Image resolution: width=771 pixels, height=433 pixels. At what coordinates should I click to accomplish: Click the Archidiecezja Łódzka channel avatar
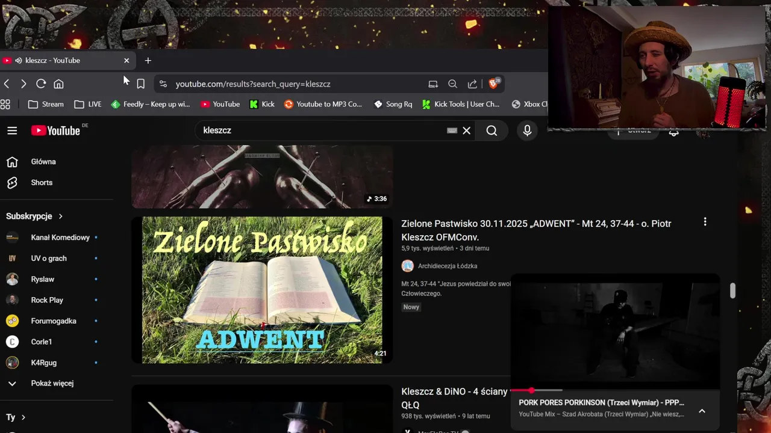[408, 266]
